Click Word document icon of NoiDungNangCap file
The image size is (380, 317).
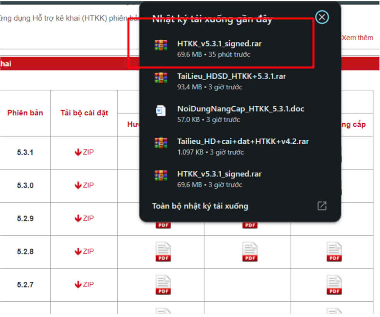(x=161, y=110)
